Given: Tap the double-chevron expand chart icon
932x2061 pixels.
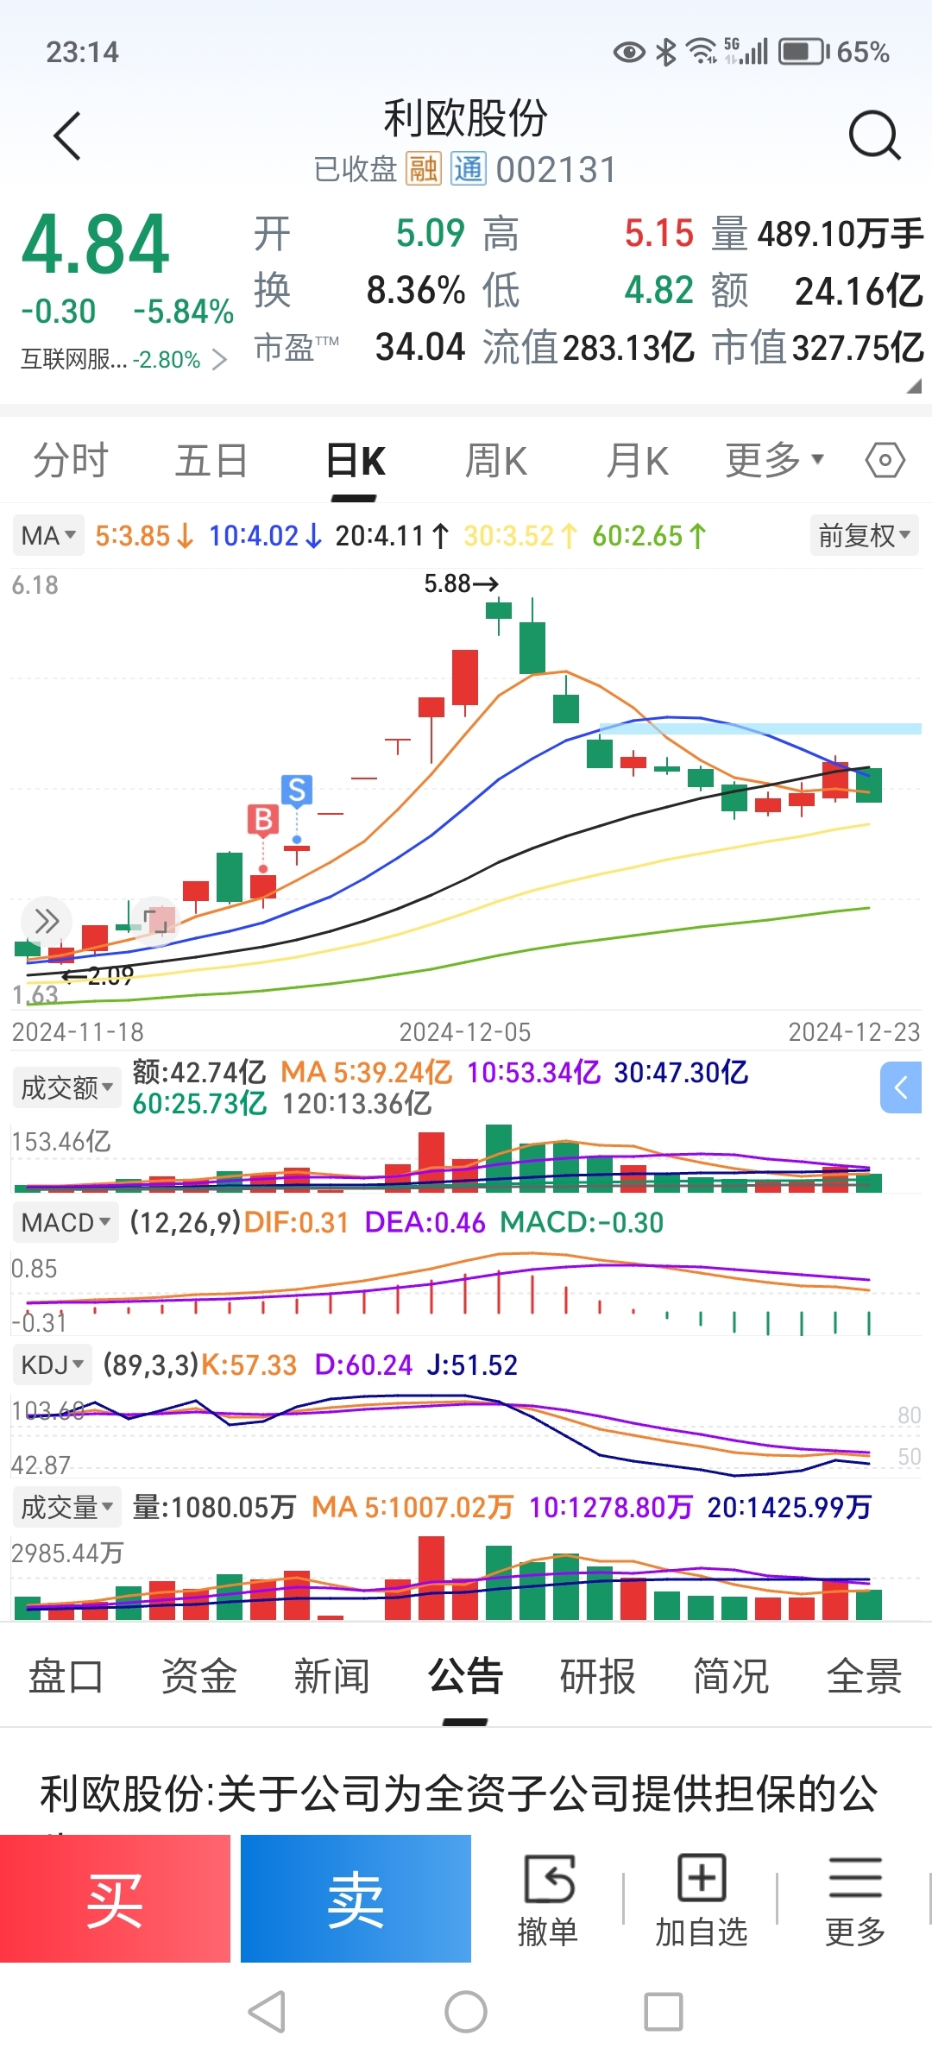Looking at the screenshot, I should 46,921.
